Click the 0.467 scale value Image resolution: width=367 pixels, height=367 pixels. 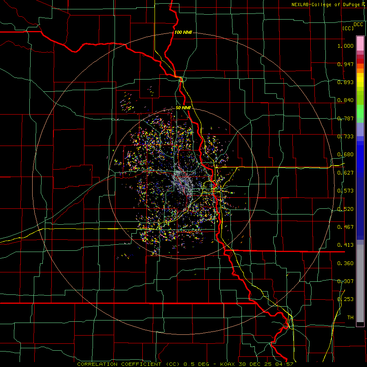[345, 227]
